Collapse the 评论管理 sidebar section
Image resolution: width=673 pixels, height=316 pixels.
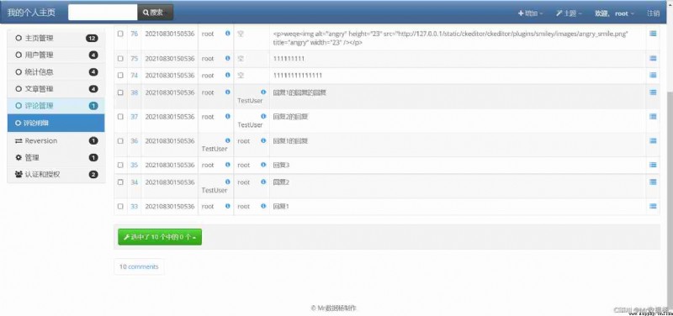pyautogui.click(x=56, y=106)
